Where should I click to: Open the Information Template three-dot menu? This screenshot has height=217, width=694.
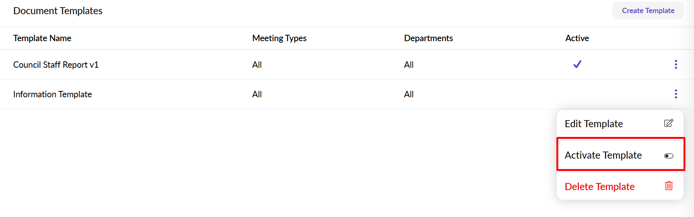pyautogui.click(x=676, y=94)
